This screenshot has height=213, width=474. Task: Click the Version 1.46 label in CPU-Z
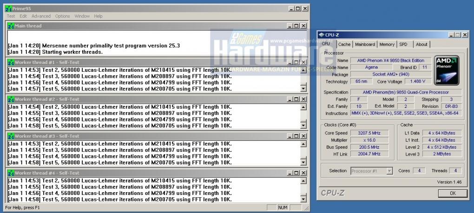coord(449,182)
